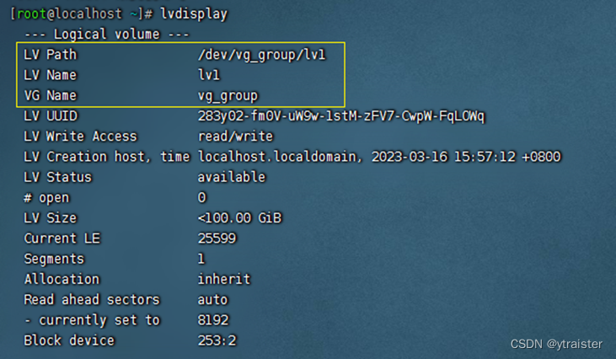
Task: Click the 'LV Name' label
Action: click(51, 75)
